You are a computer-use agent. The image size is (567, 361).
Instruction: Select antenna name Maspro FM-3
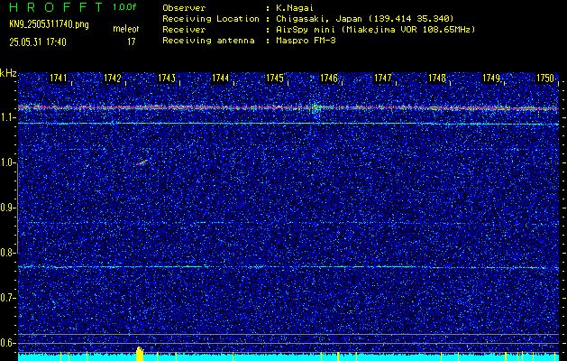click(x=306, y=41)
